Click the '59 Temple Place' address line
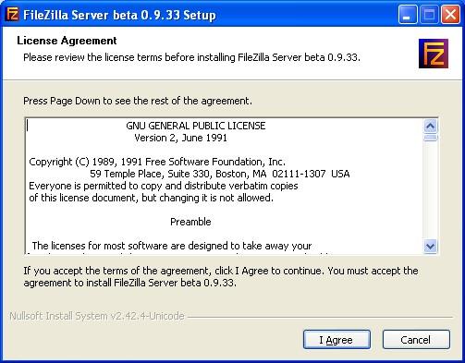 (x=220, y=174)
